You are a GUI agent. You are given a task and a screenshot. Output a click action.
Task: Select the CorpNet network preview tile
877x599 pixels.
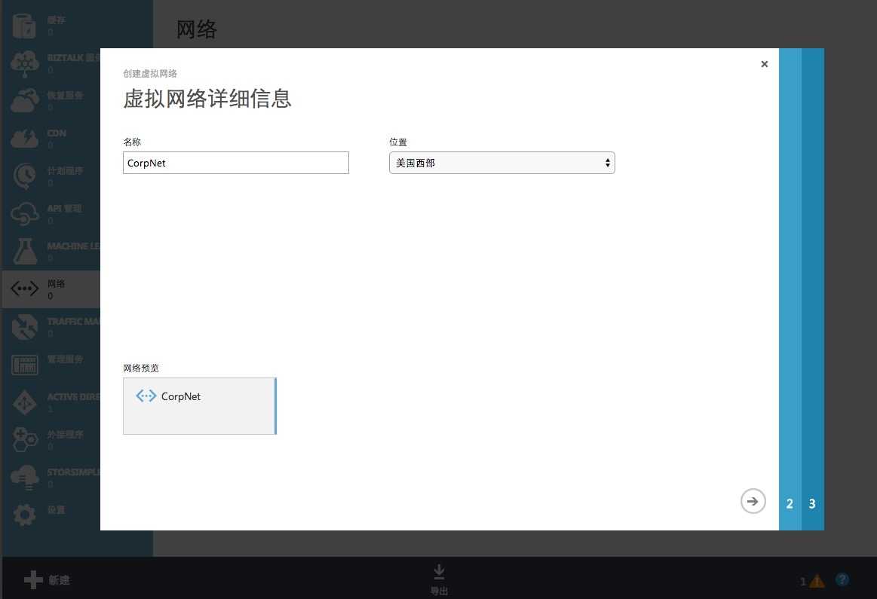coord(200,406)
